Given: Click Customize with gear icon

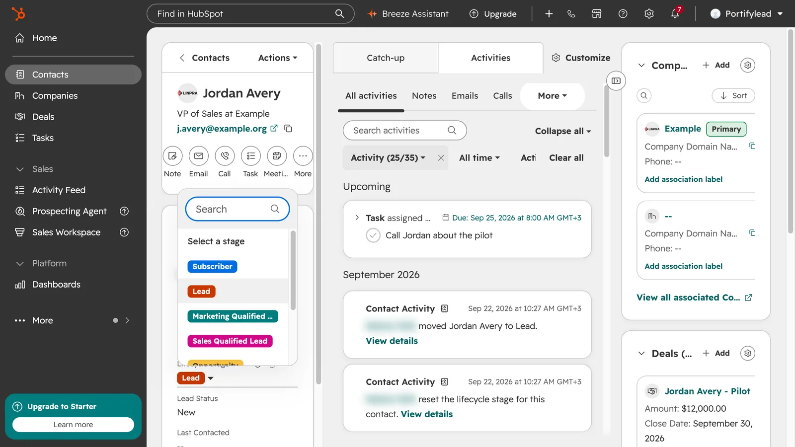Looking at the screenshot, I should pyautogui.click(x=581, y=58).
